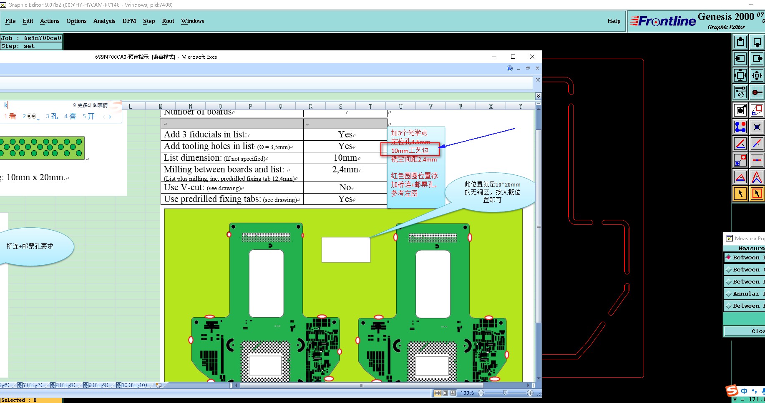Select the black circle with arrow tool
This screenshot has width=765, height=403.
coord(740,110)
